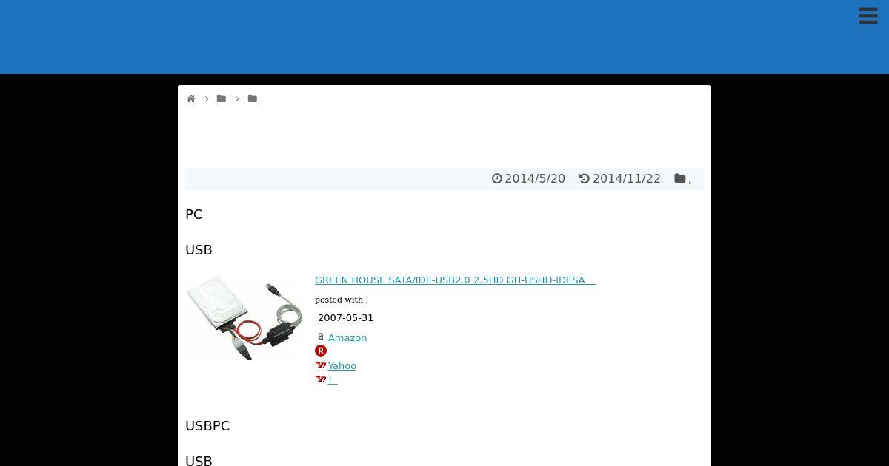
Task: Click the red Rakuten R icon
Action: click(x=321, y=351)
